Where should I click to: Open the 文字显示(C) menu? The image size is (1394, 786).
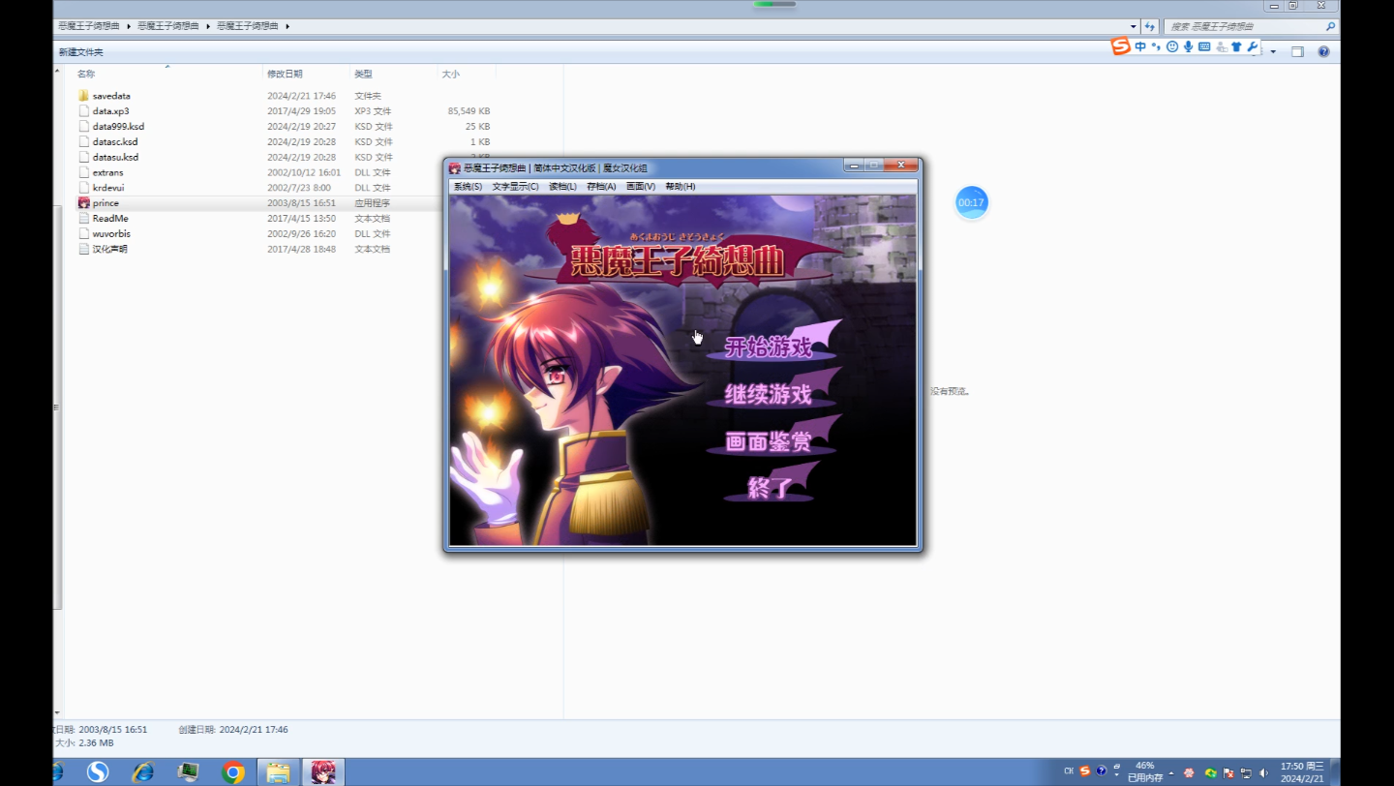point(515,186)
